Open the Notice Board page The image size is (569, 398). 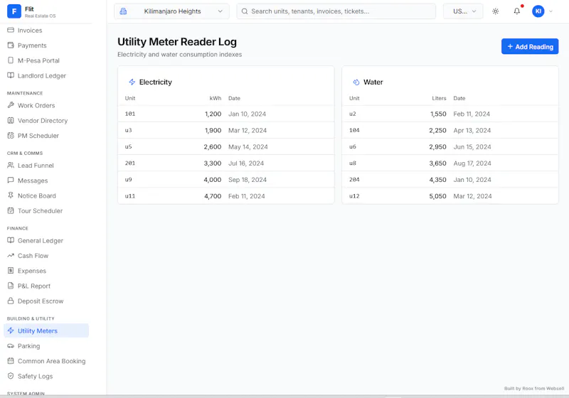(46, 195)
